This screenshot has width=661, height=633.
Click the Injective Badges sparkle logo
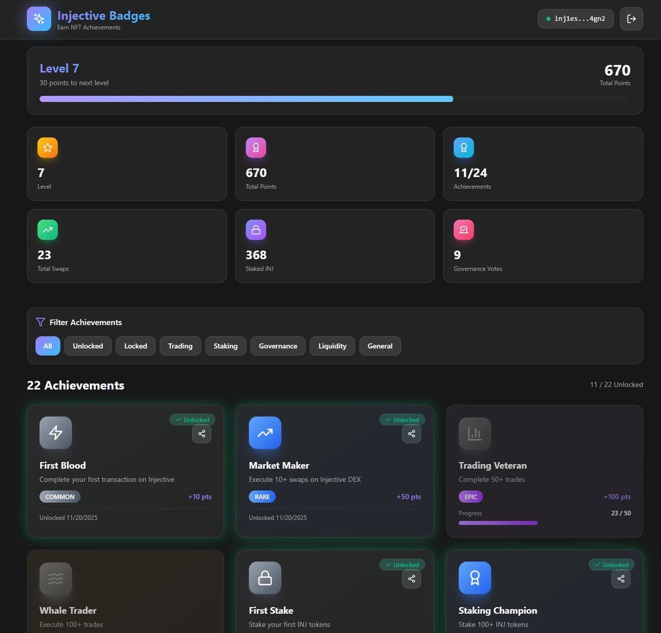pos(39,19)
